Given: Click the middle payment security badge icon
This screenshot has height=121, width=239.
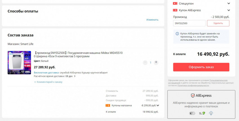Looking at the screenshot, I should [x=202, y=113].
